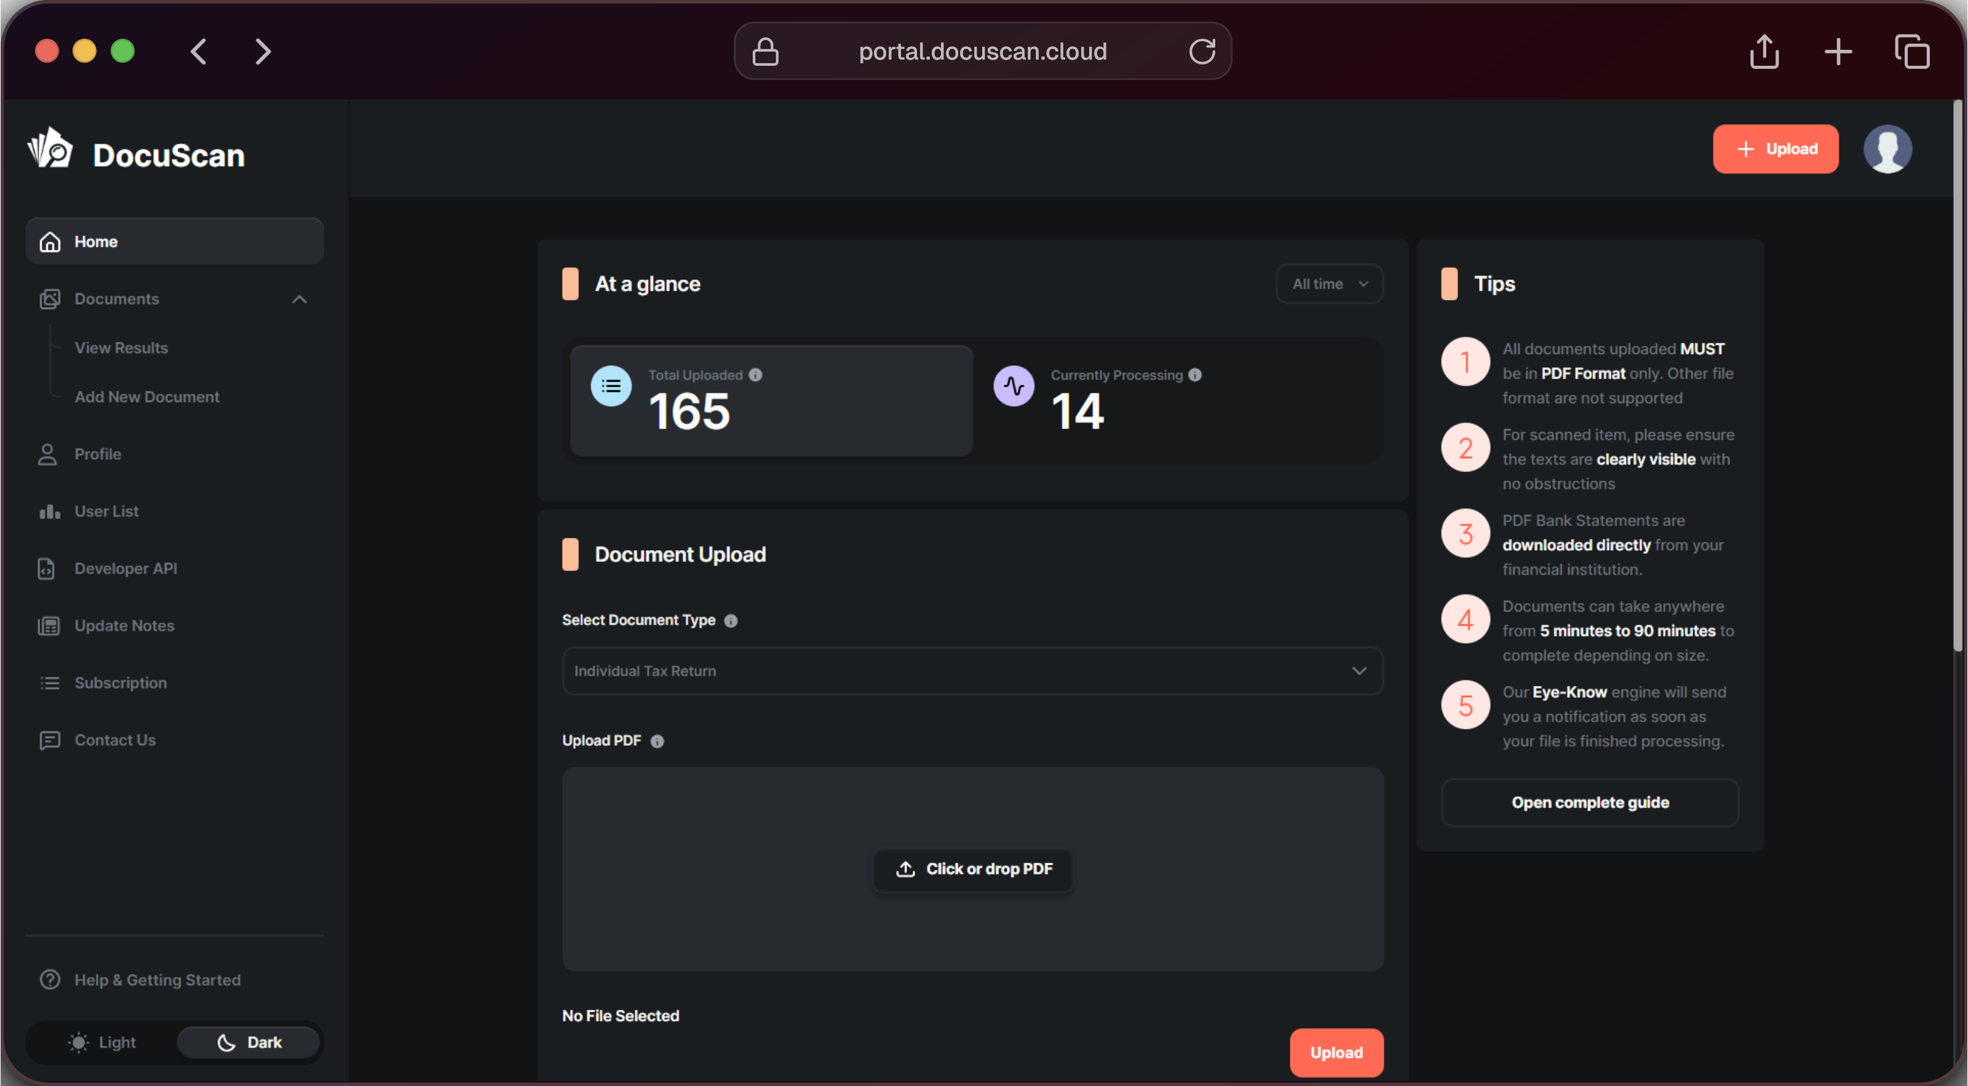1968x1086 pixels.
Task: Select the Total Uploaded stat card
Action: pyautogui.click(x=771, y=401)
